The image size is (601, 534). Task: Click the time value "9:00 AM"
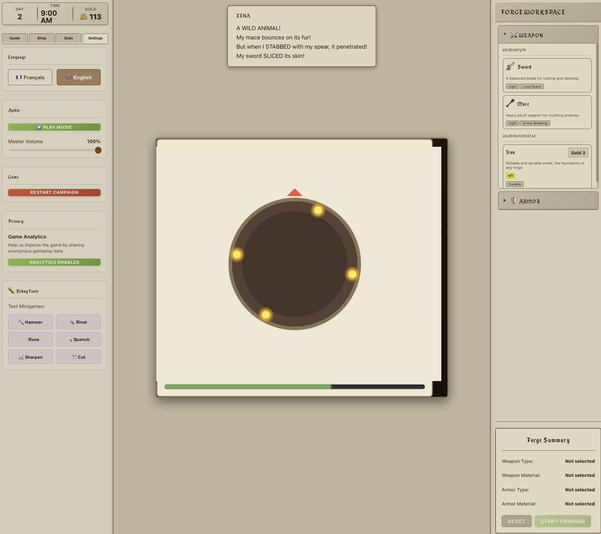pyautogui.click(x=49, y=16)
